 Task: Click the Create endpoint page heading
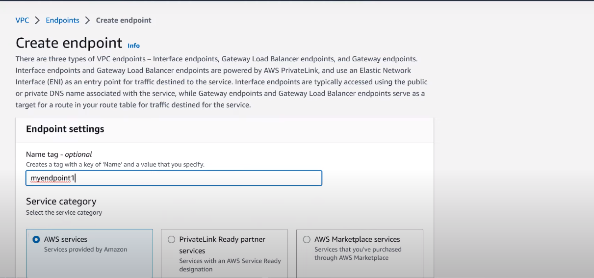click(x=69, y=43)
